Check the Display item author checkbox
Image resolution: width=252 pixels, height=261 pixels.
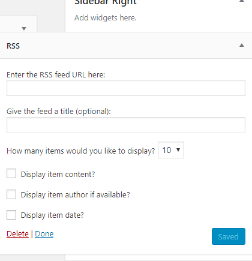tap(11, 194)
